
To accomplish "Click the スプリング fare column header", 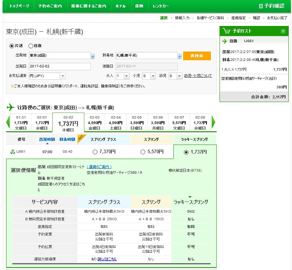I will click(x=151, y=139).
